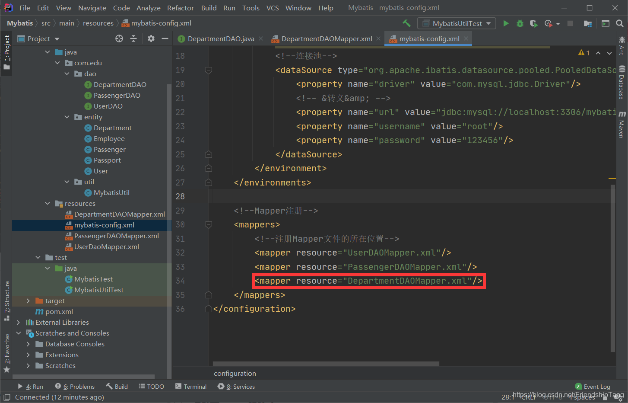
Task: Open the Terminal tool window
Action: [191, 387]
